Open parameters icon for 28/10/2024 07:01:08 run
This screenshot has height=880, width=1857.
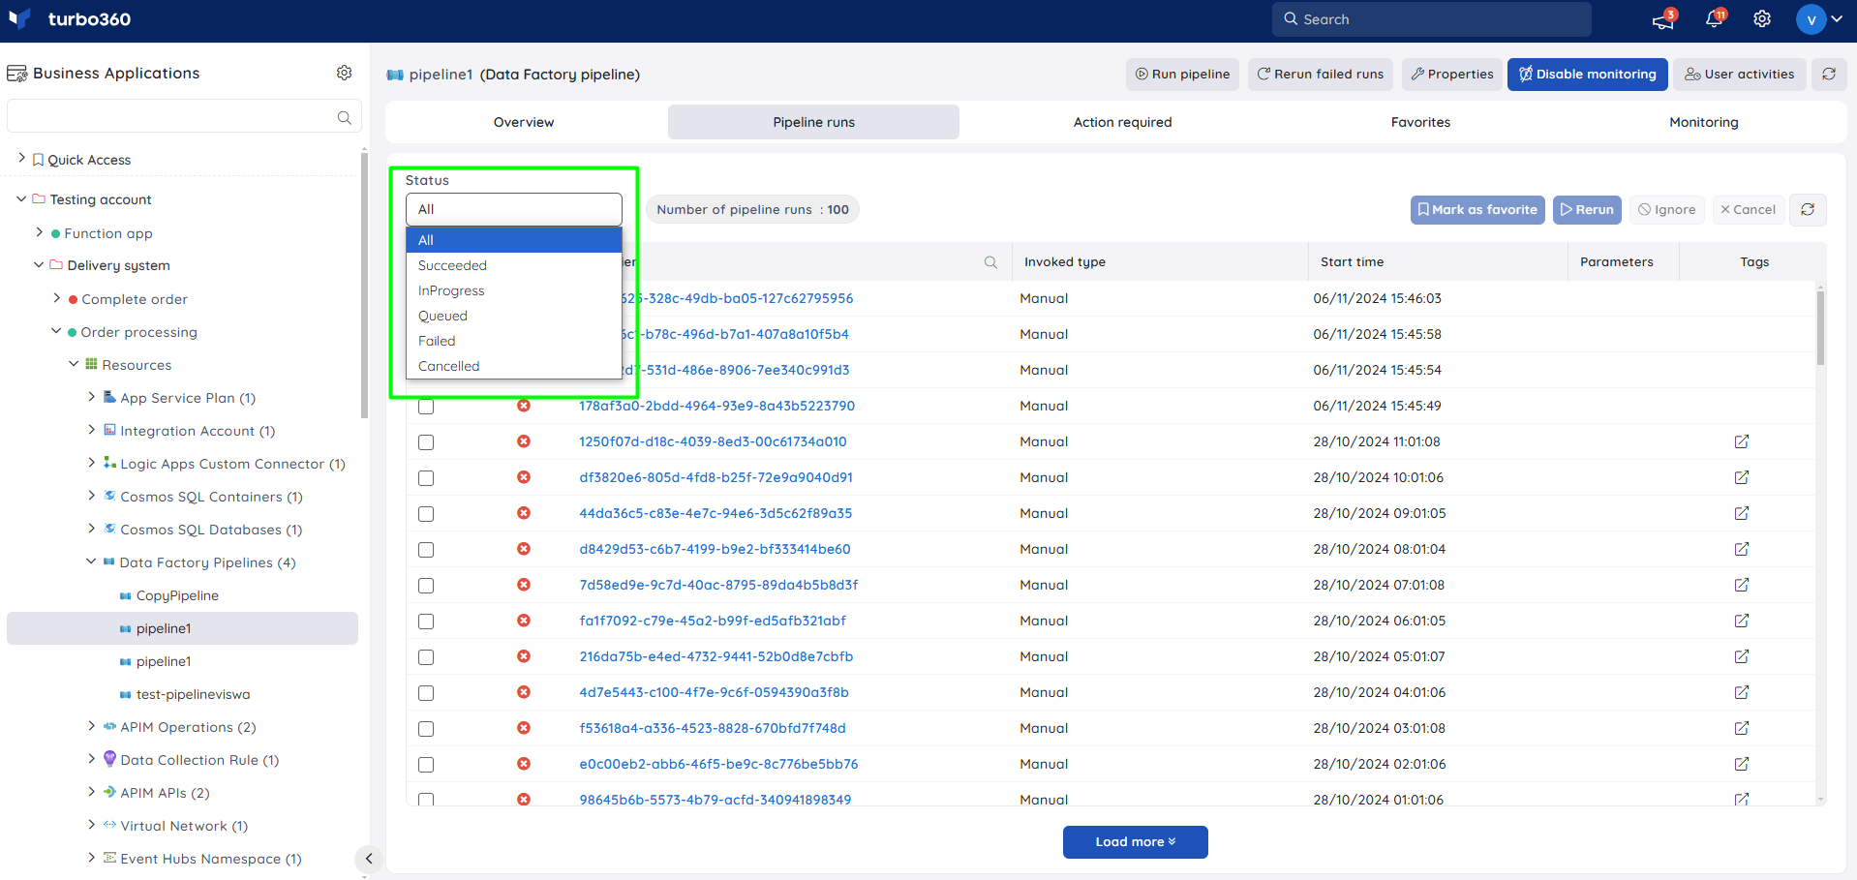pyautogui.click(x=1742, y=585)
